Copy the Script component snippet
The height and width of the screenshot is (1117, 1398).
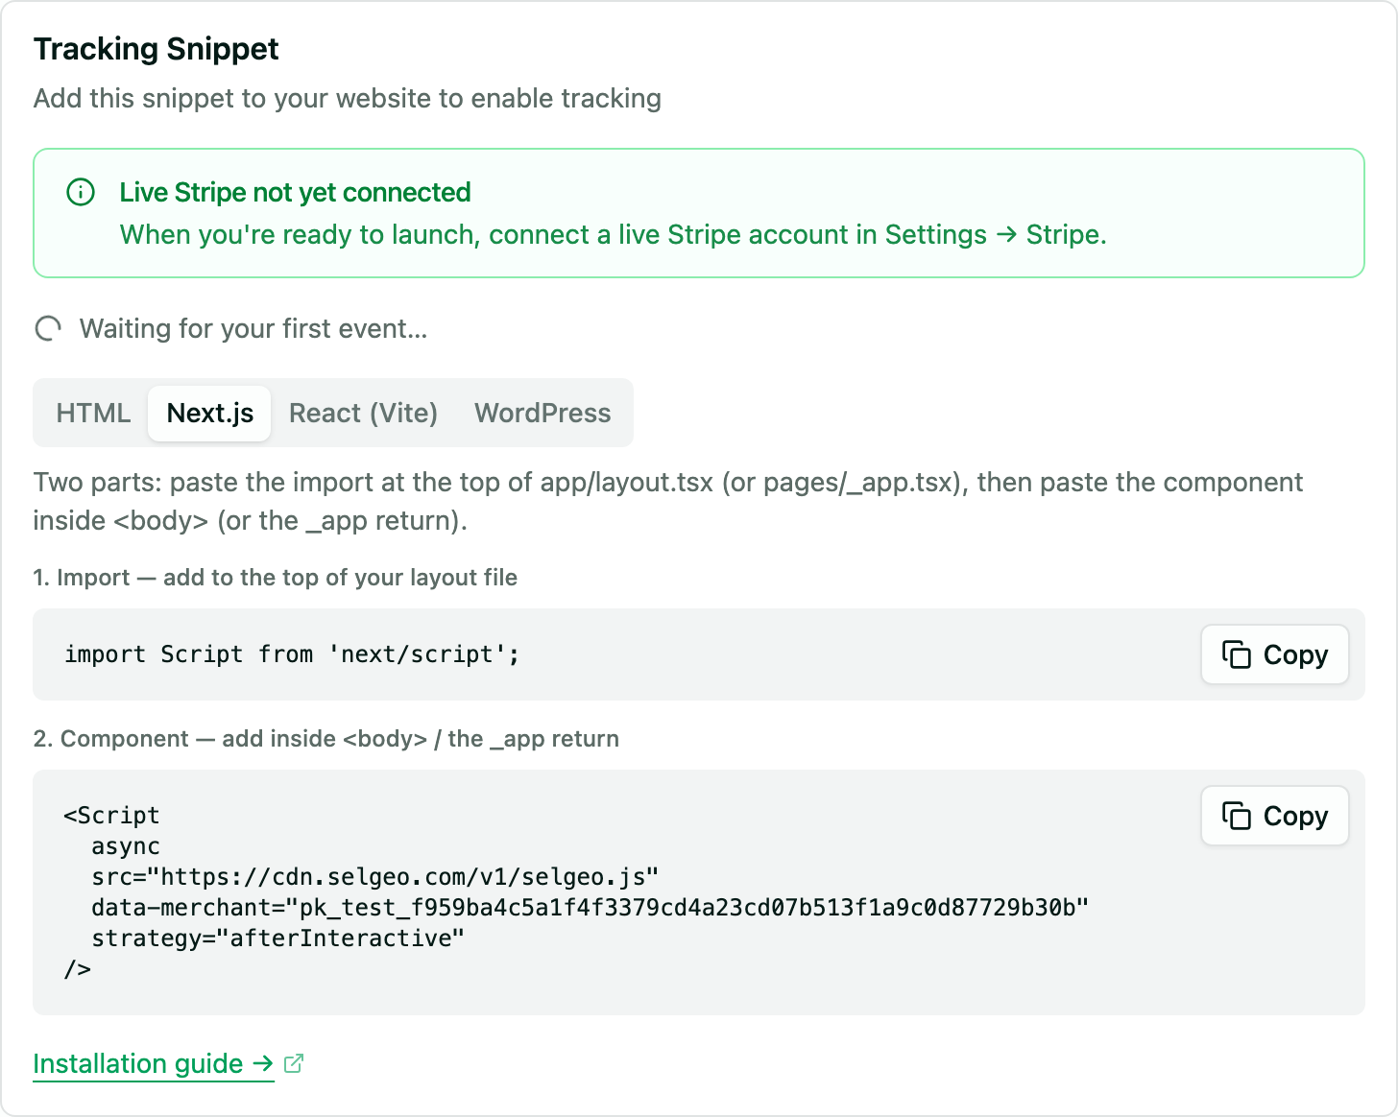pos(1275,816)
